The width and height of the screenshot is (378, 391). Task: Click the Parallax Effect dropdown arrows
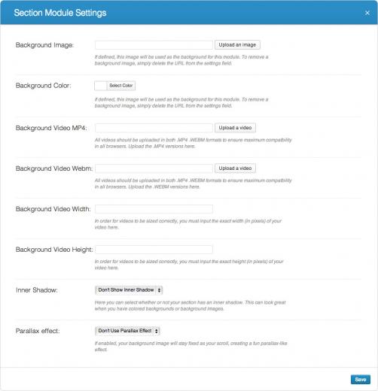[x=157, y=331]
